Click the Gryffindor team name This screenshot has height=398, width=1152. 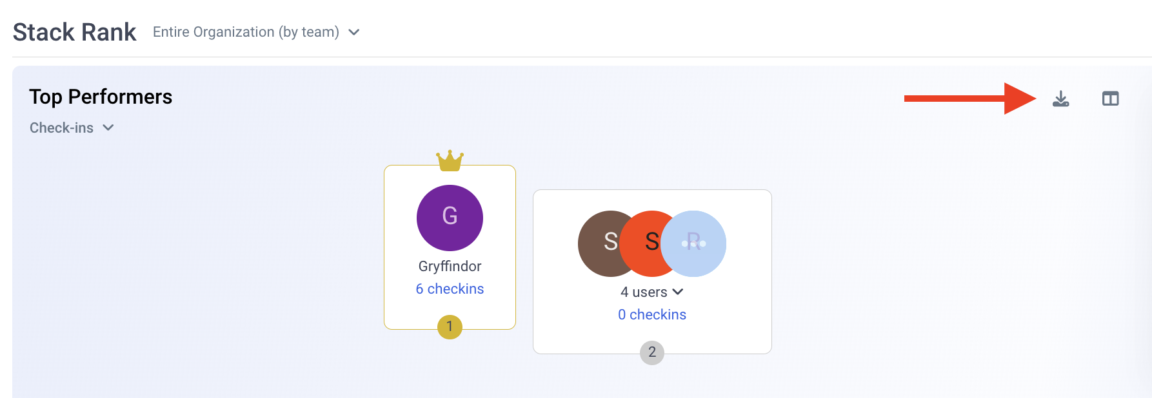[450, 266]
